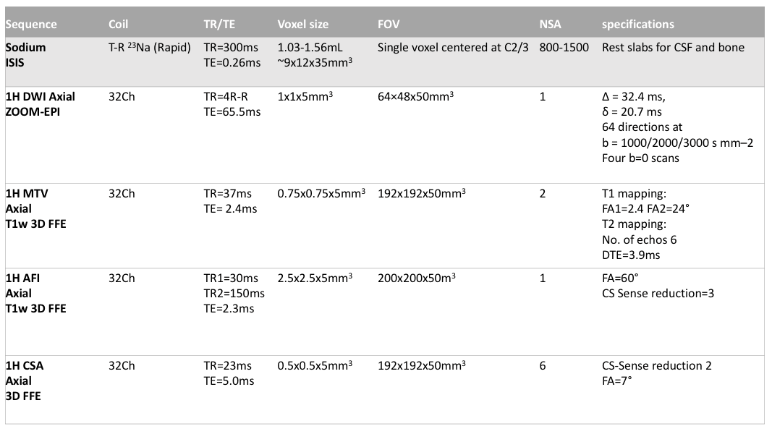Screen dimensions: 772x434
Task: Click the specifications column header
Action: 637,24
